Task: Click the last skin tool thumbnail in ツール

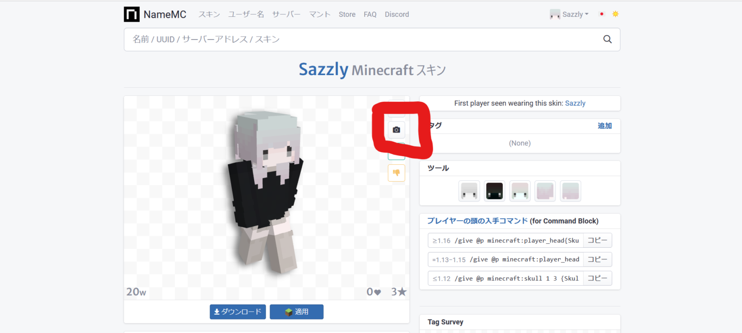Action: point(570,191)
